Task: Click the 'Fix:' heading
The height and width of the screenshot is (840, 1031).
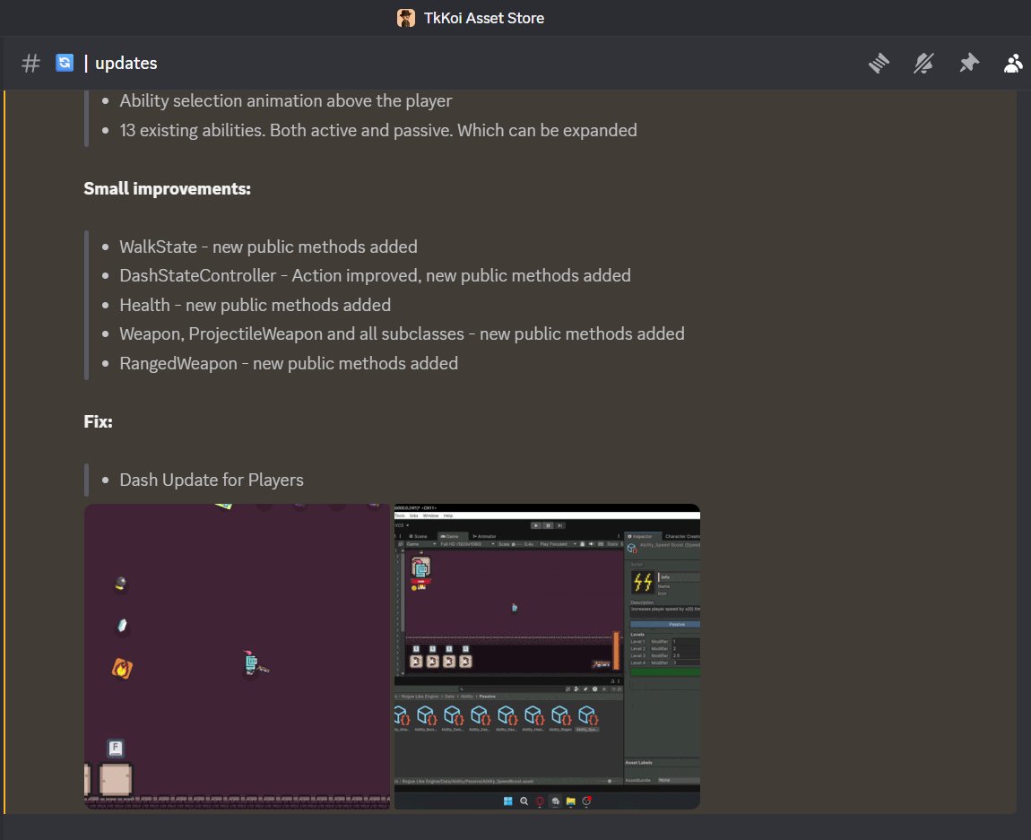Action: click(98, 421)
